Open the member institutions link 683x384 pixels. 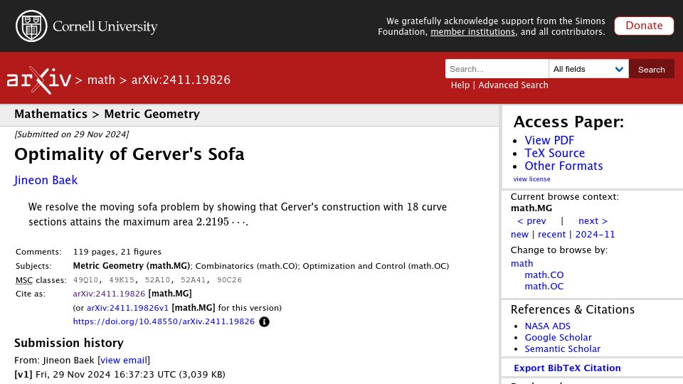pos(472,32)
